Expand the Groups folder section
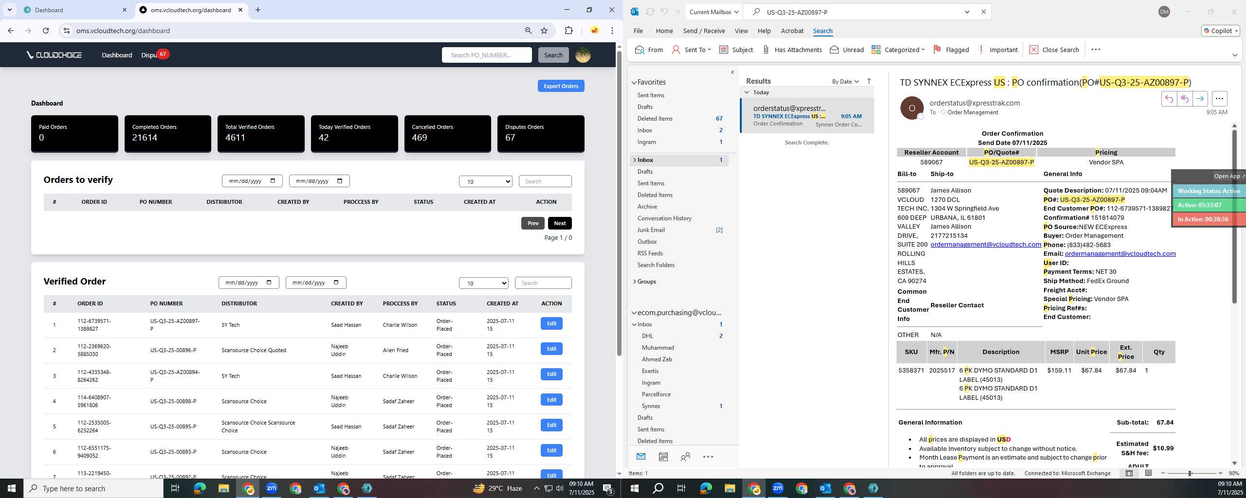Viewport: 1246px width, 498px height. [x=634, y=282]
